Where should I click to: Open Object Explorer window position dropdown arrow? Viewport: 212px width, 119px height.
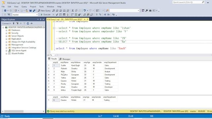click(x=38, y=20)
